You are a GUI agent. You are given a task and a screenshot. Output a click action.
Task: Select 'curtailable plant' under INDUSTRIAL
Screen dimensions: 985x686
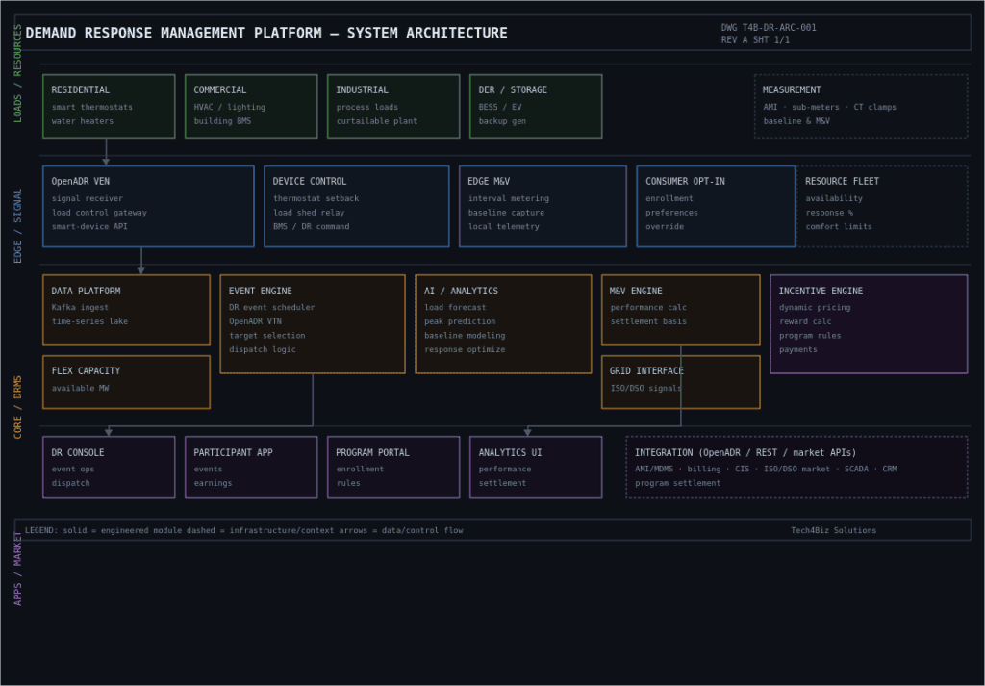click(x=377, y=120)
